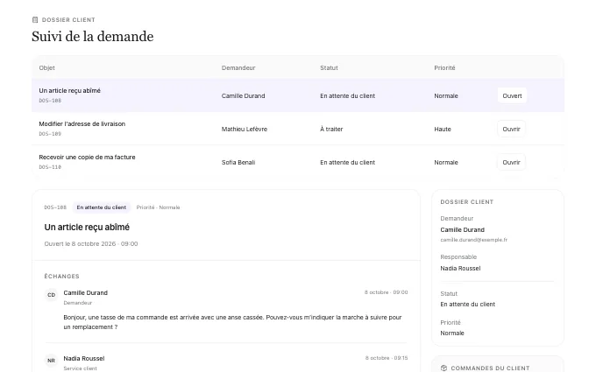This screenshot has height=372, width=596.
Task: Click the DOS-109 reference code
Action: click(x=50, y=134)
